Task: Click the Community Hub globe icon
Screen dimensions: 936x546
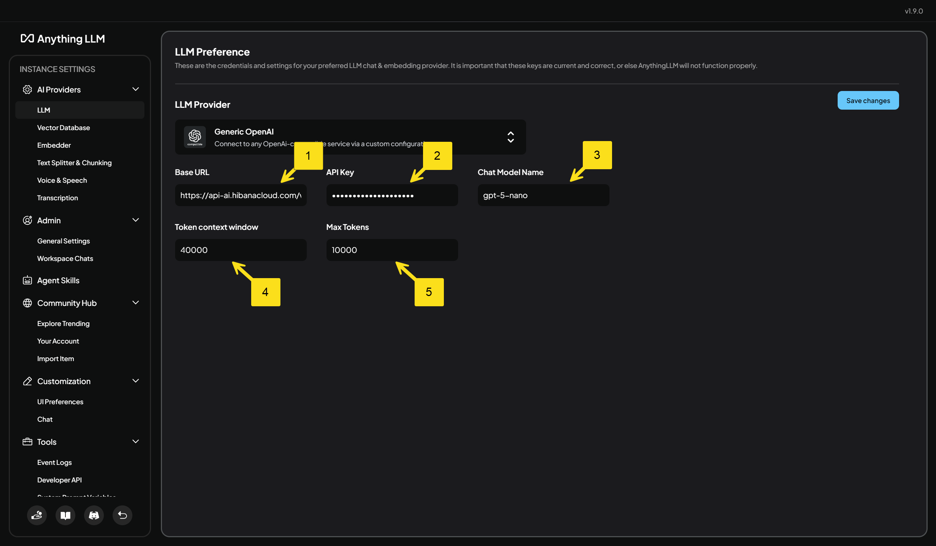Action: point(27,303)
